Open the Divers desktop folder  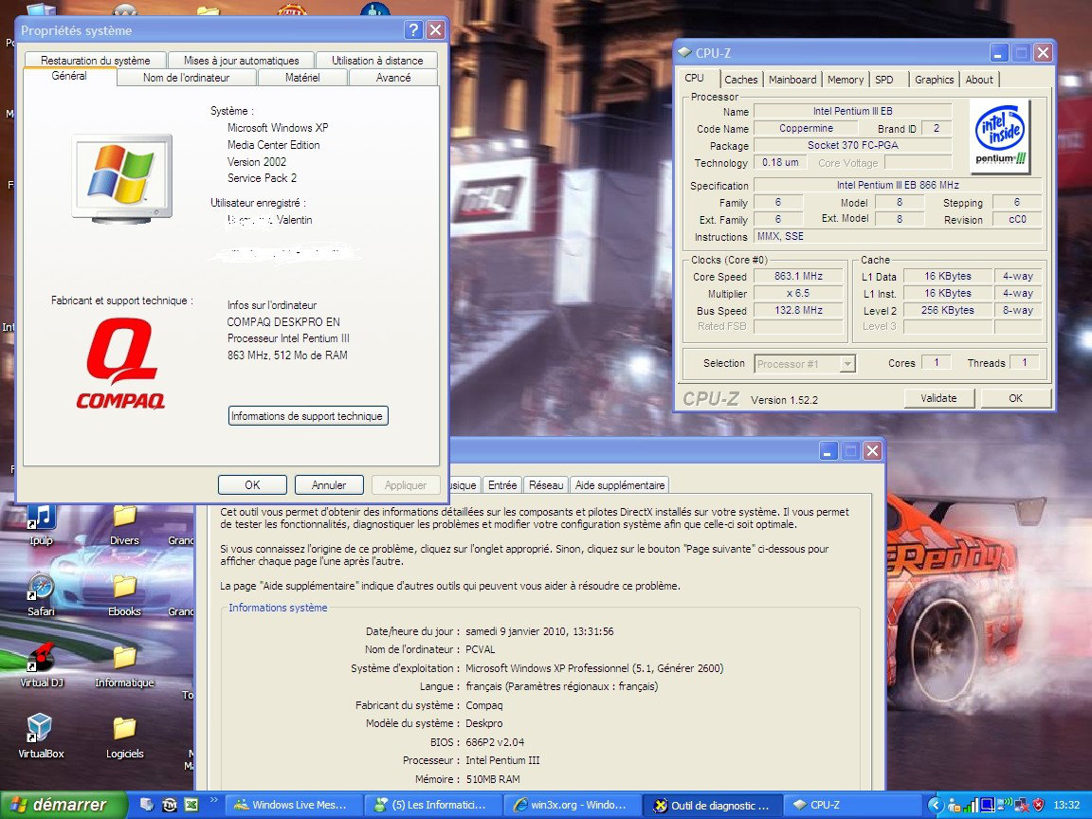pos(124,520)
